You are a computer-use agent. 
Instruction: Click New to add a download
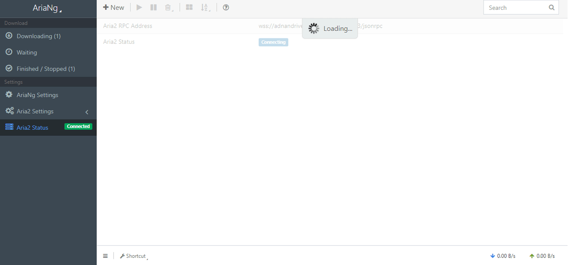[x=114, y=7]
